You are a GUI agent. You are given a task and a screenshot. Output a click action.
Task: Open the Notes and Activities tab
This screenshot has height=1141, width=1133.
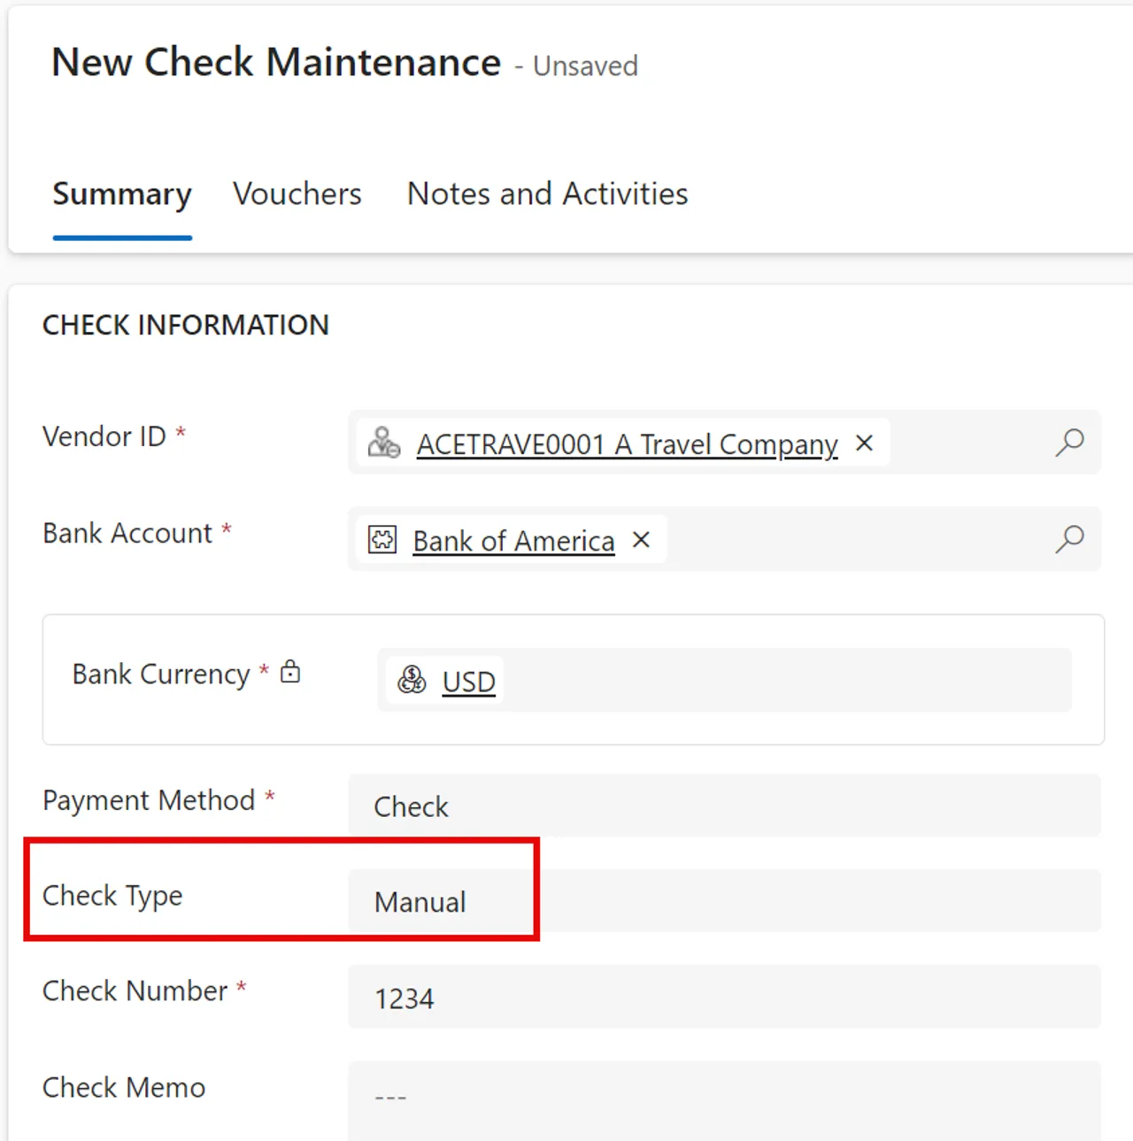point(546,194)
